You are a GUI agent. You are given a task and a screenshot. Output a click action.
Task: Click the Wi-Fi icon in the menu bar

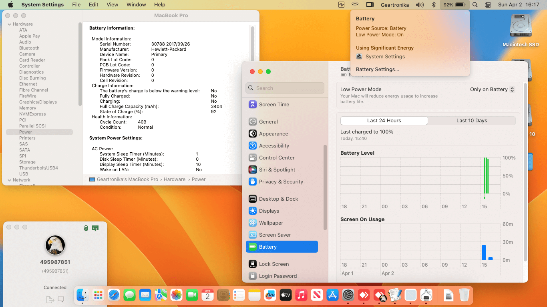[x=355, y=5]
